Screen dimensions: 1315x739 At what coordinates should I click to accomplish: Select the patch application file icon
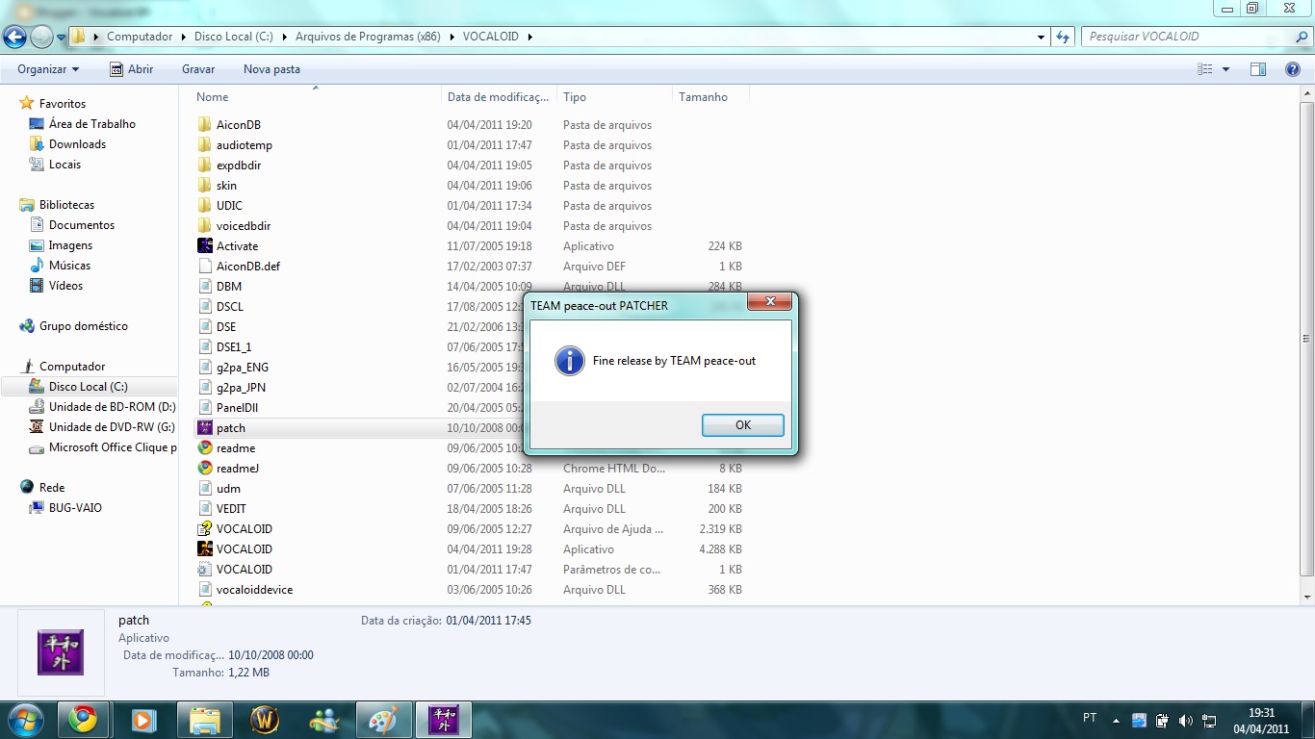[204, 428]
